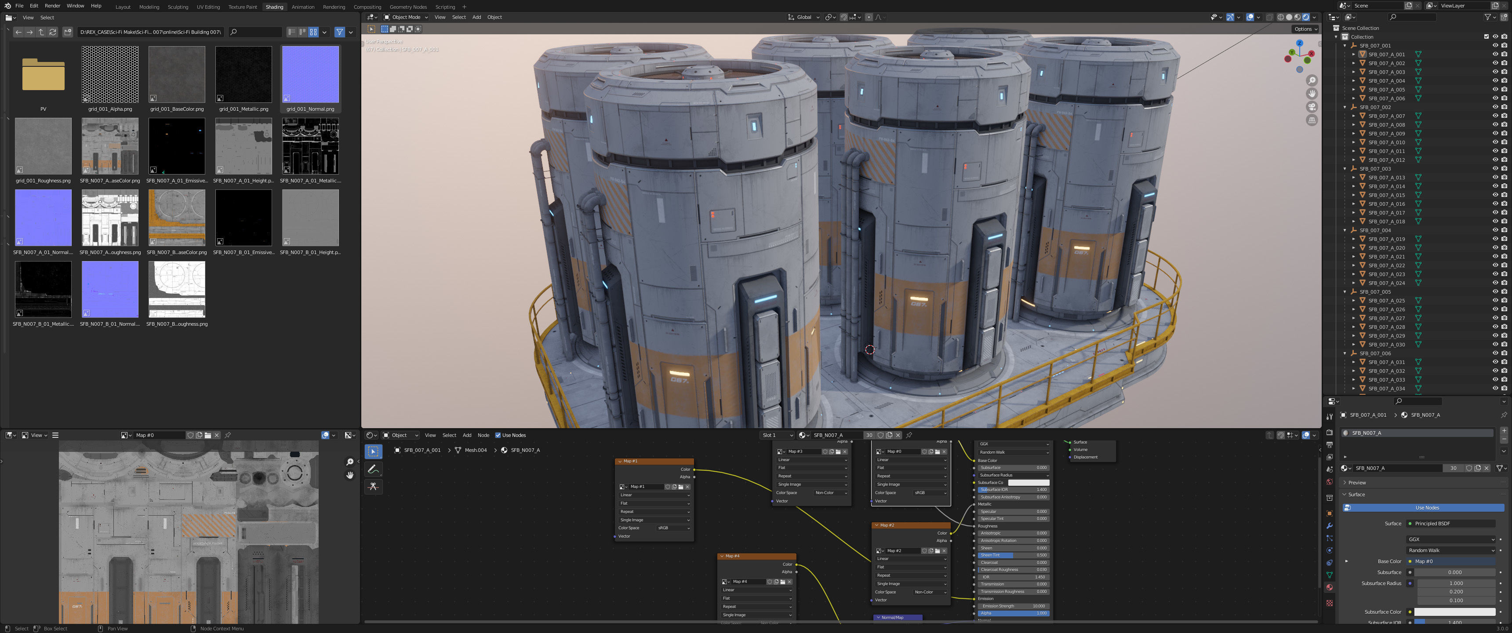Select wireframe viewport shading
This screenshot has width=1512, height=633.
[x=1281, y=17]
